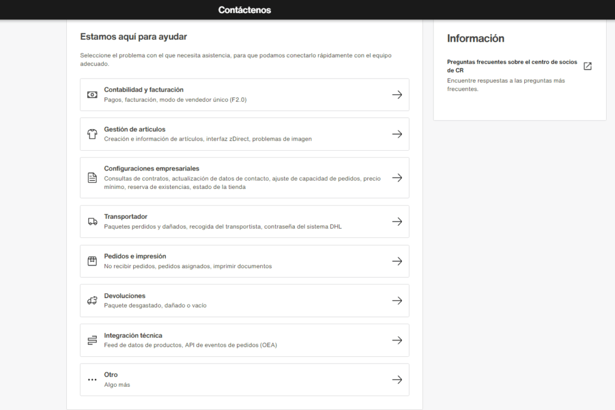Viewport: 615px width, 410px height.
Task: Click the t-shirt icon for Gestión de artículos
Action: pos(92,133)
